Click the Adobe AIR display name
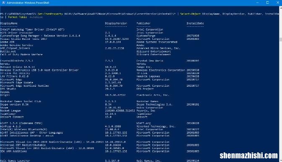The width and height of the screenshot is (282, 162). [7, 42]
